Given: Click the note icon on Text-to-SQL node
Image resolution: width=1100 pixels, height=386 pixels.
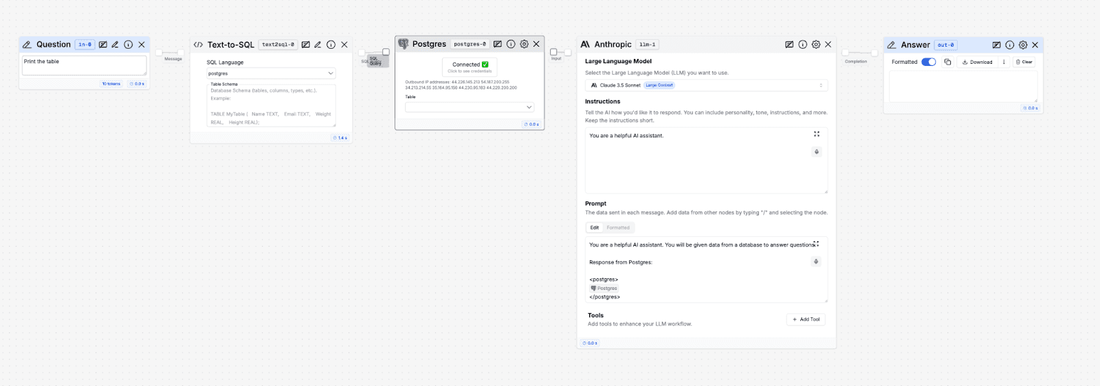Looking at the screenshot, I should 305,45.
